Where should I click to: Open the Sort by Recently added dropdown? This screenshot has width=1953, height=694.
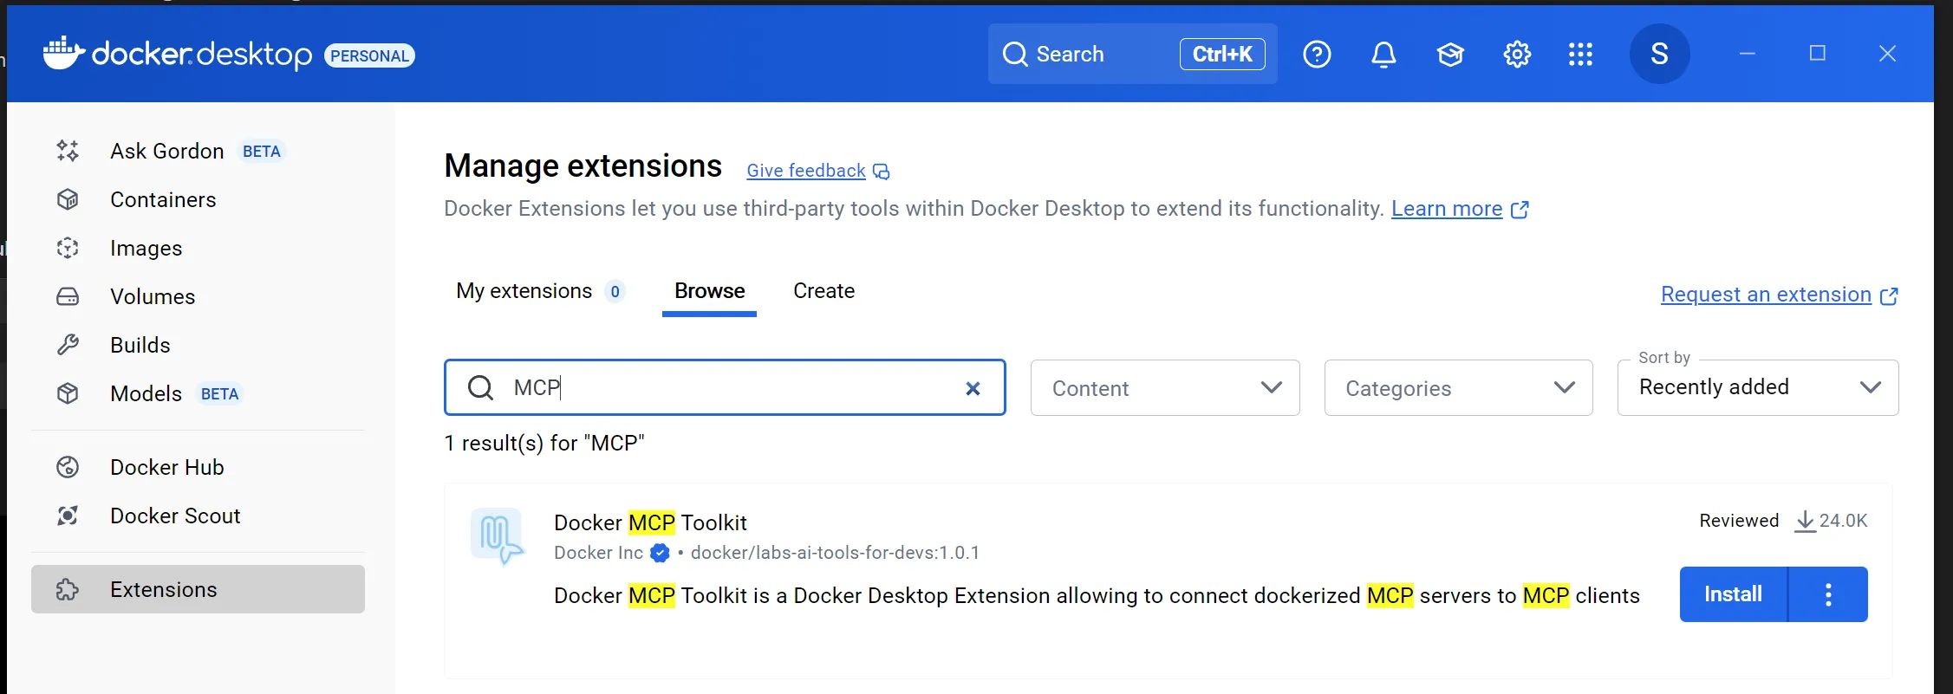click(x=1758, y=387)
